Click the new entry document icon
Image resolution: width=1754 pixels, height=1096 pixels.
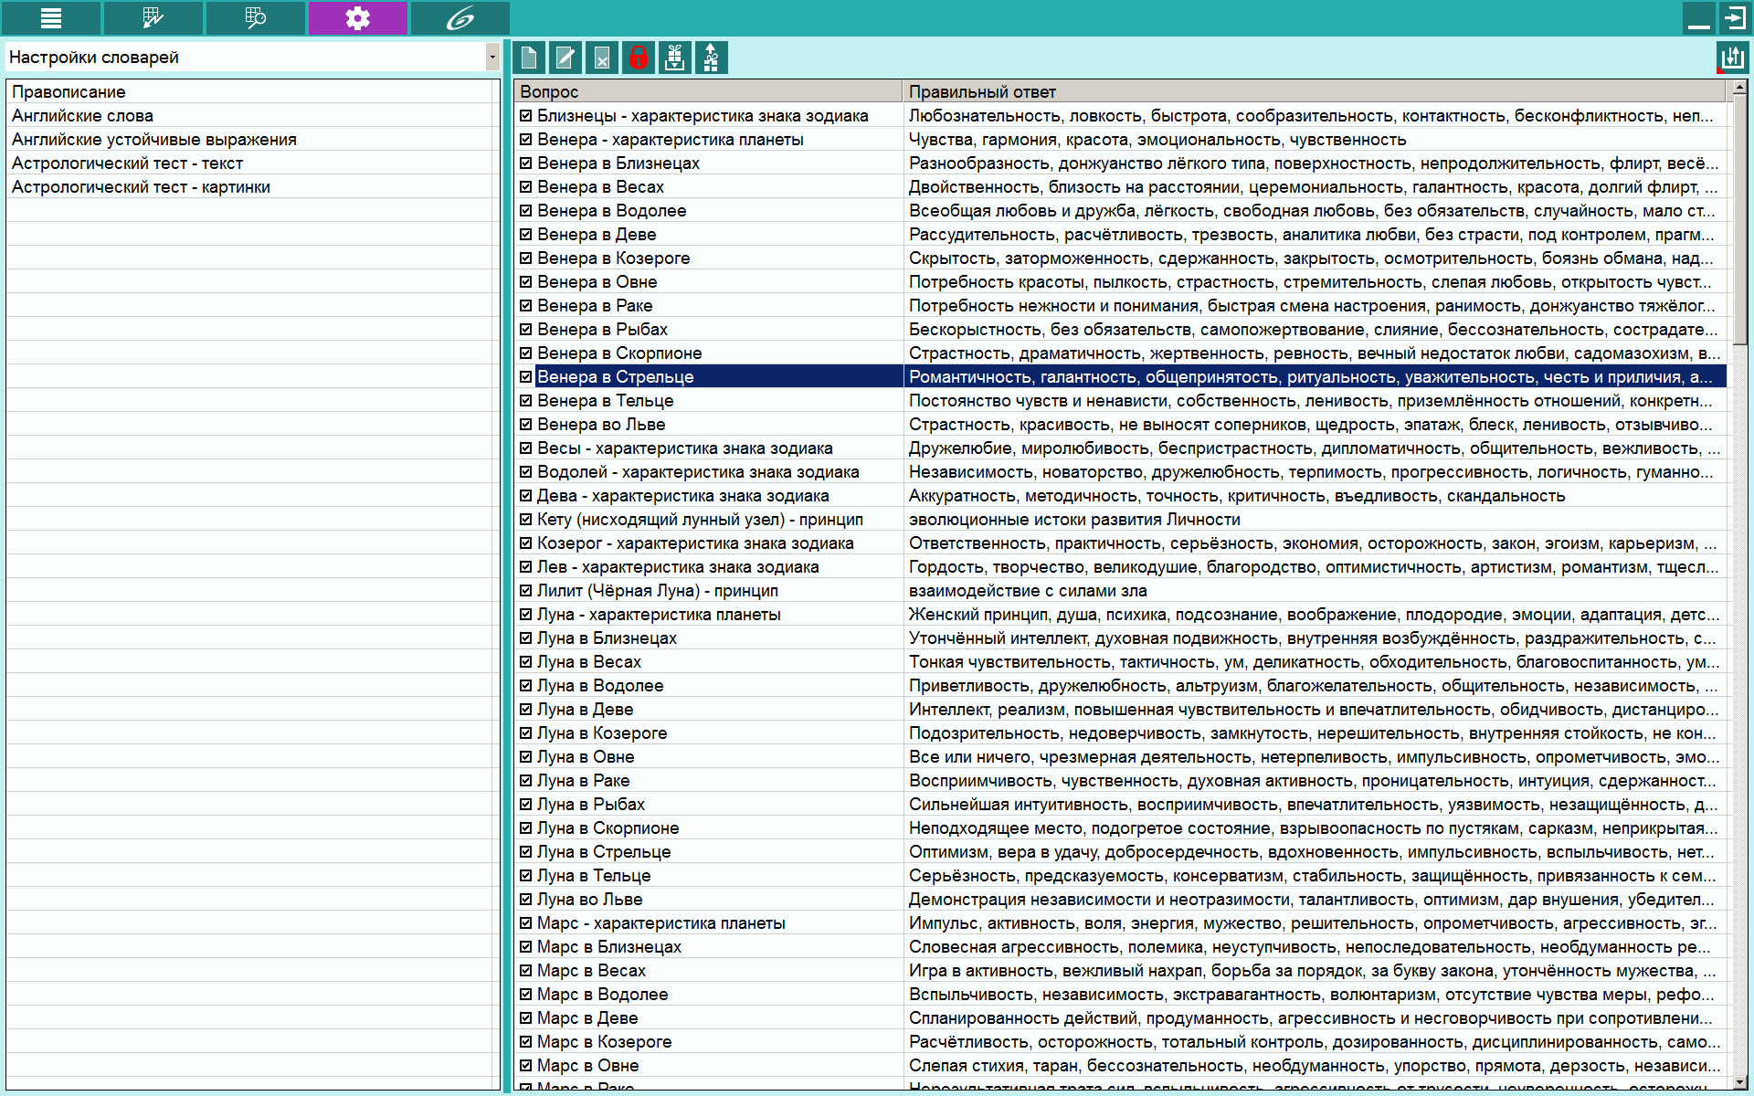[x=529, y=58]
